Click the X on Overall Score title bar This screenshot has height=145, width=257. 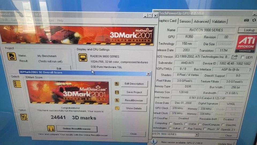(148, 74)
